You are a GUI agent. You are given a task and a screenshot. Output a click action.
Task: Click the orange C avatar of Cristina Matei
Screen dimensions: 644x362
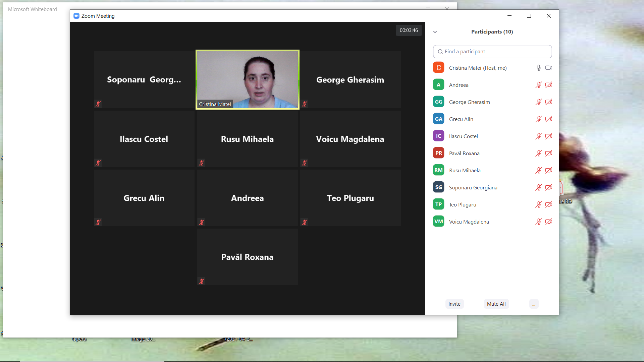coord(438,68)
